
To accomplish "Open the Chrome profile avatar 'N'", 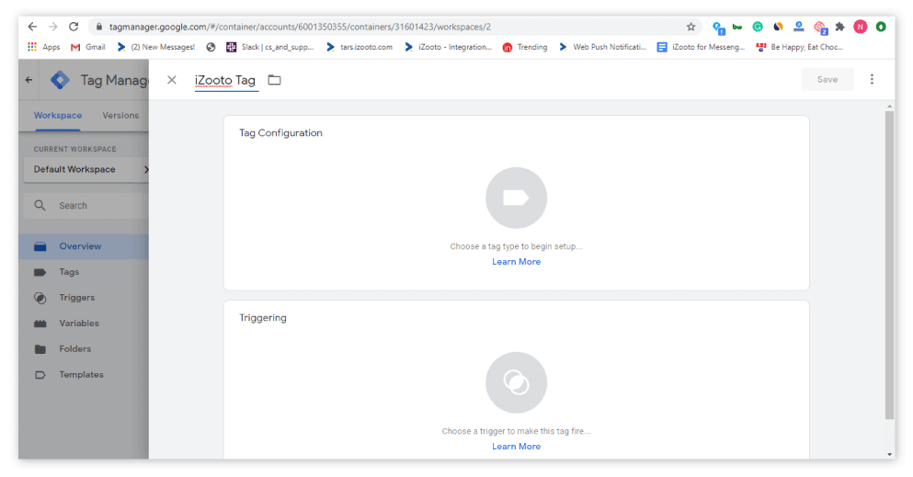I will (860, 27).
